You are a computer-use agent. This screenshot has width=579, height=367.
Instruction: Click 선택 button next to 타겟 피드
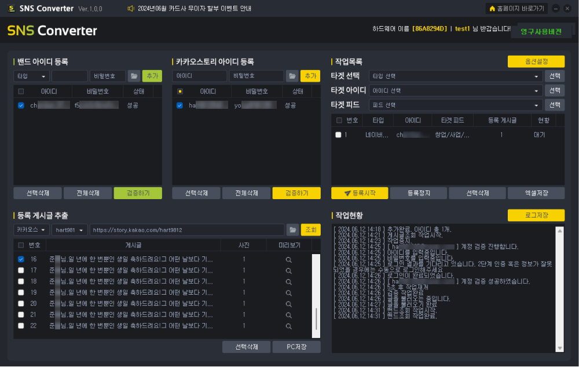[x=555, y=105]
